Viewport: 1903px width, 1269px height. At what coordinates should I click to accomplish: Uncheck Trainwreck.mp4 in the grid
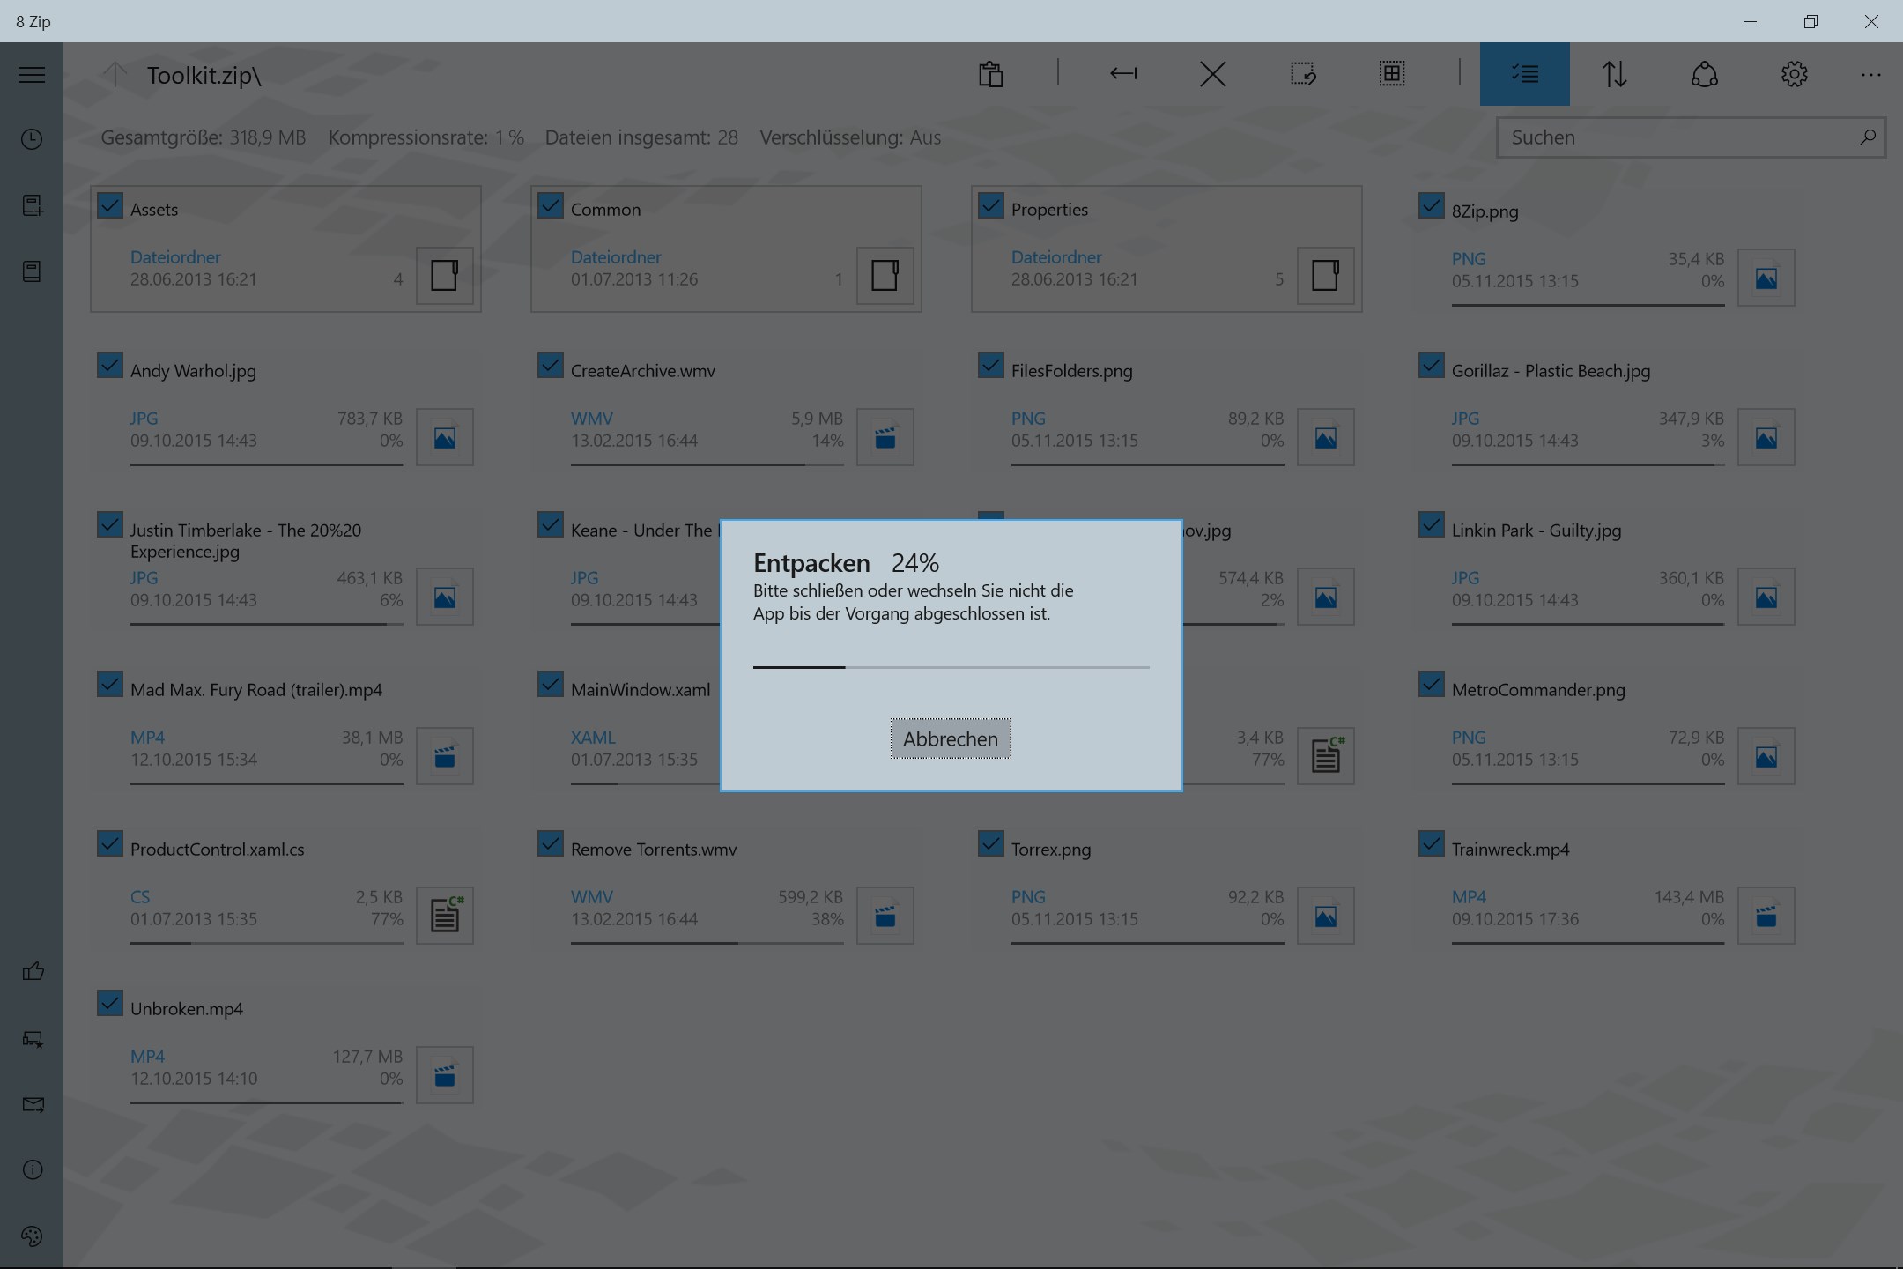[1431, 843]
